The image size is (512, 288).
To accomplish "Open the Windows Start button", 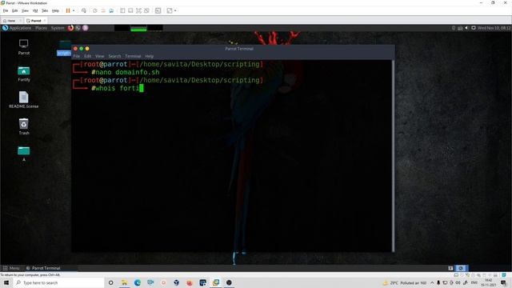I will click(x=6, y=282).
